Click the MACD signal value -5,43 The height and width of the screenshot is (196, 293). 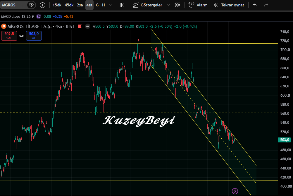point(69,17)
